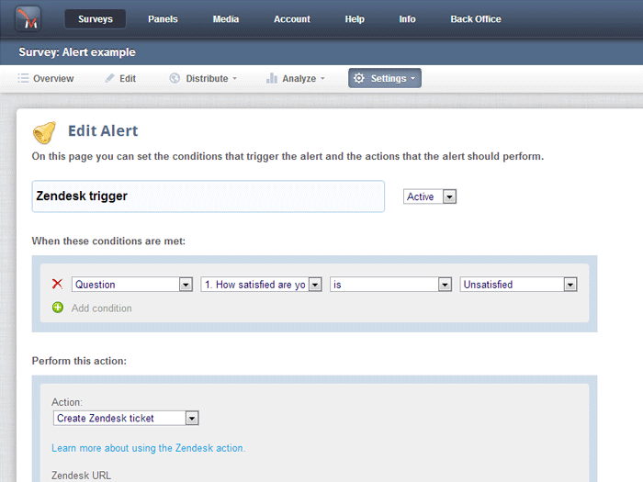This screenshot has height=482, width=643.
Task: Click the Zendesk trigger alert name field
Action: (x=208, y=196)
